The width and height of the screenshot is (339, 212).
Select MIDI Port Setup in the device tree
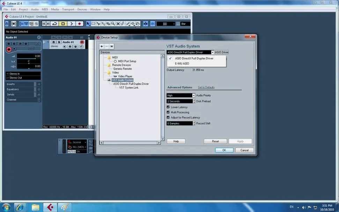coord(127,61)
